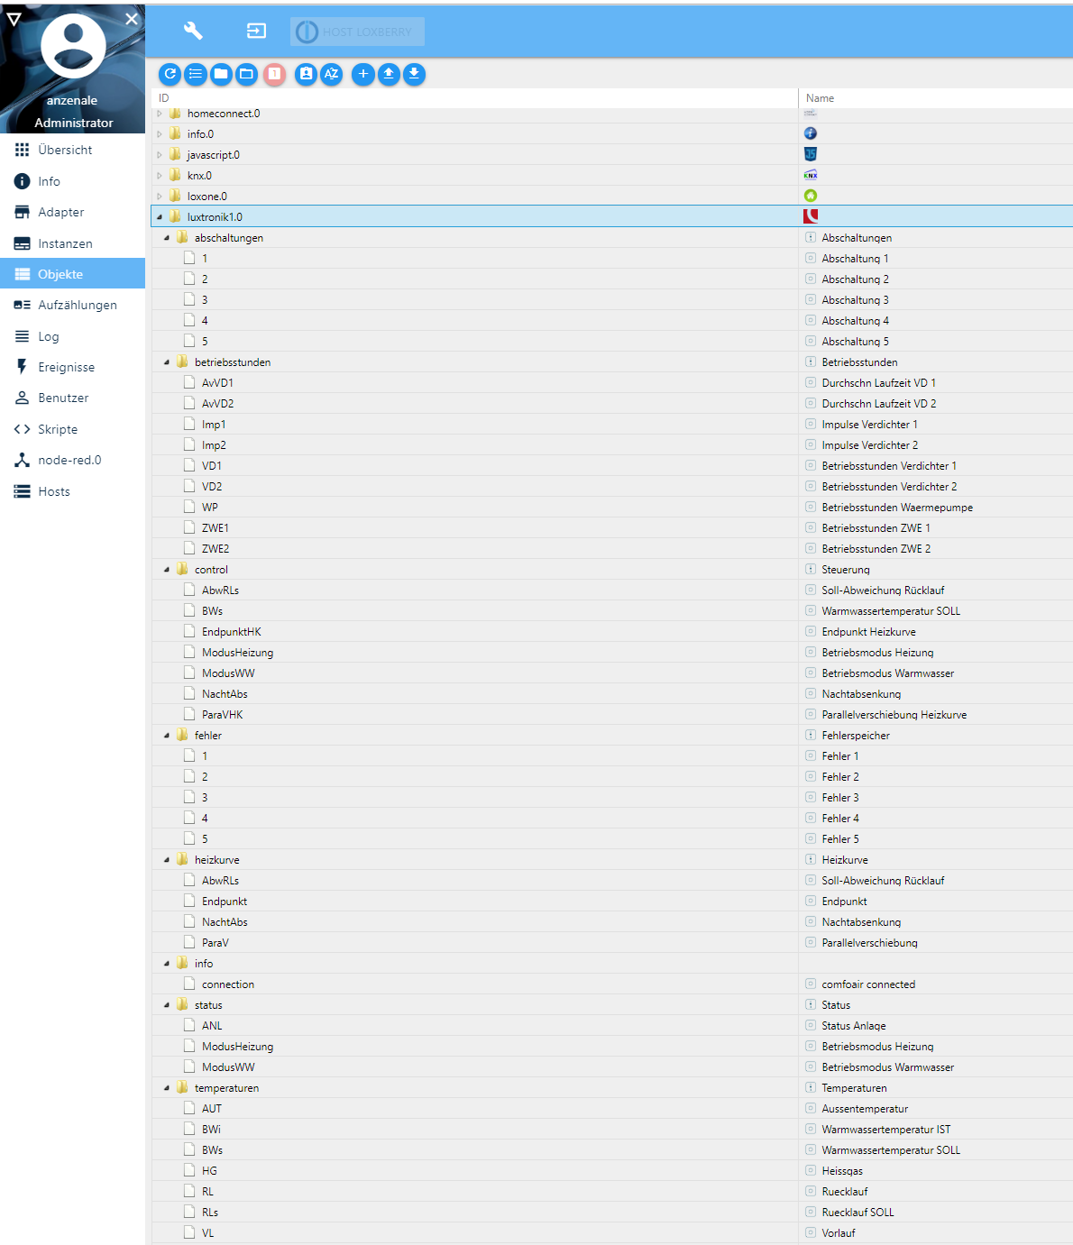Click the KNX adapter icon
The image size is (1073, 1245).
pyautogui.click(x=811, y=175)
